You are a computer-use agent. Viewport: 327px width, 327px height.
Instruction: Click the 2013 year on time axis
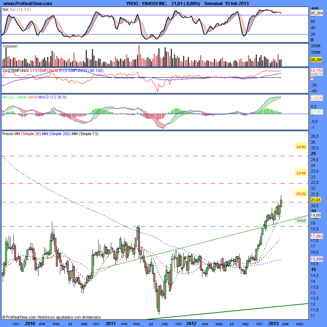(x=273, y=324)
